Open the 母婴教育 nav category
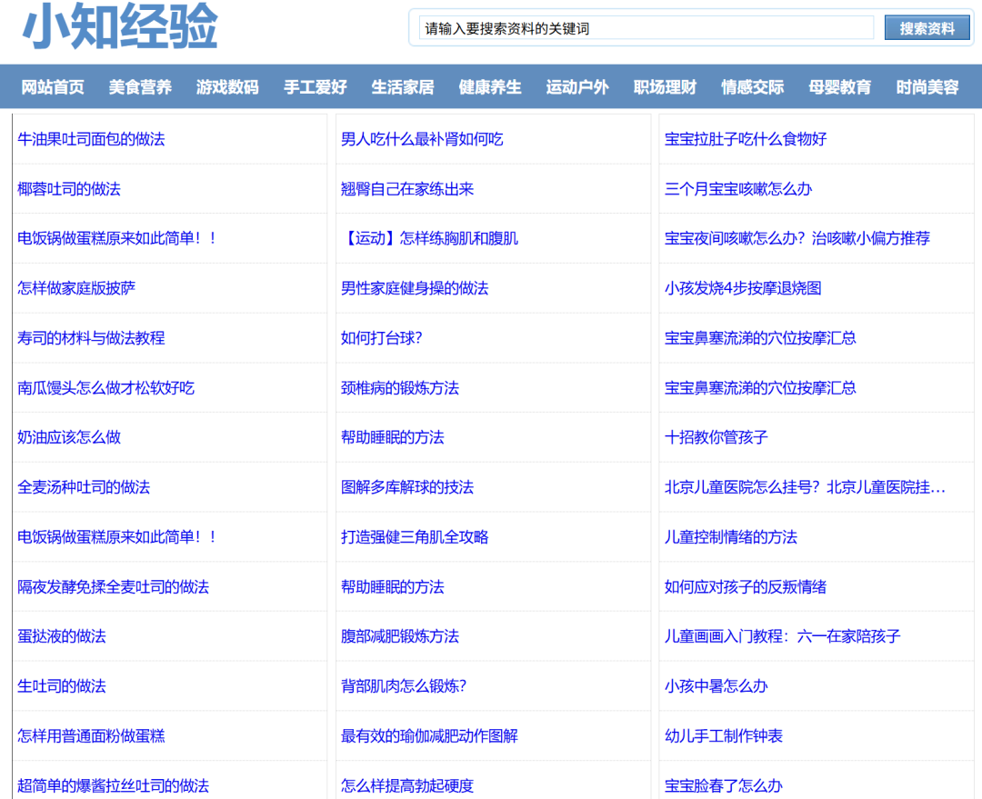Screen dimensions: 982x799 coord(839,87)
